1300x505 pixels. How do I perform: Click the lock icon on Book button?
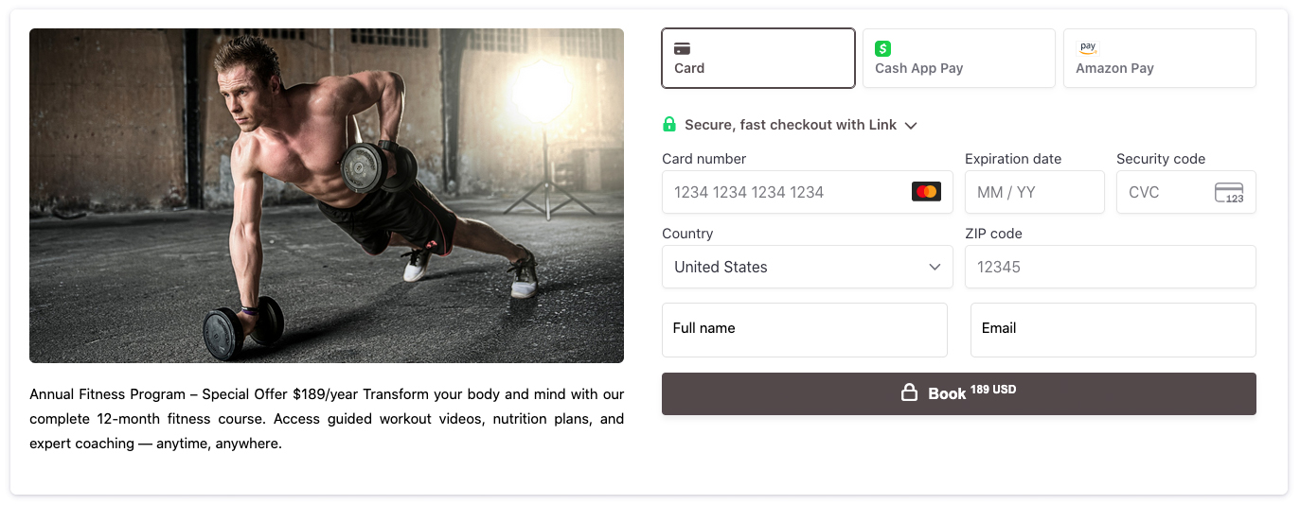tap(909, 393)
